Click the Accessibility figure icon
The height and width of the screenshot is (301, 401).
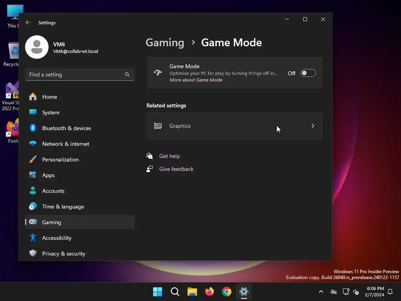[x=33, y=238]
